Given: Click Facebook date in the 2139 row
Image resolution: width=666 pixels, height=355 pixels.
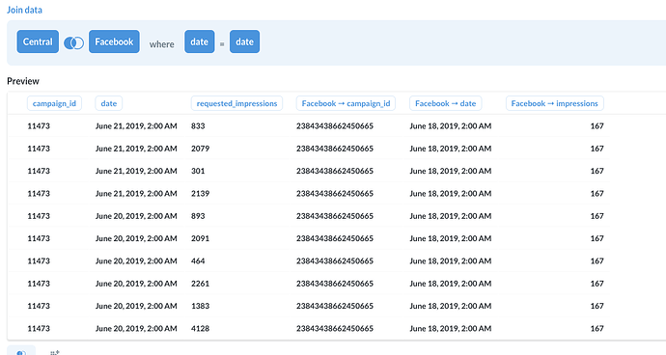Looking at the screenshot, I should (450, 194).
